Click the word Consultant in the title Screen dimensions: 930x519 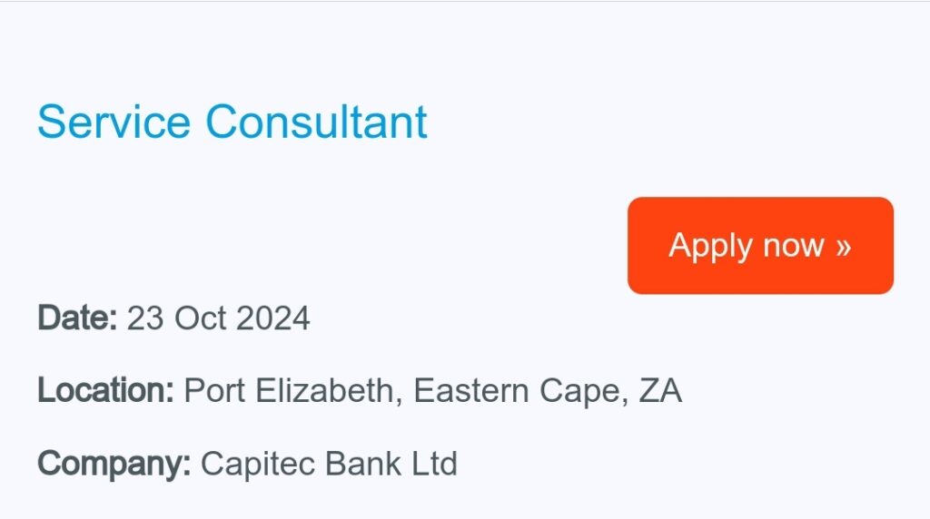[x=316, y=122]
